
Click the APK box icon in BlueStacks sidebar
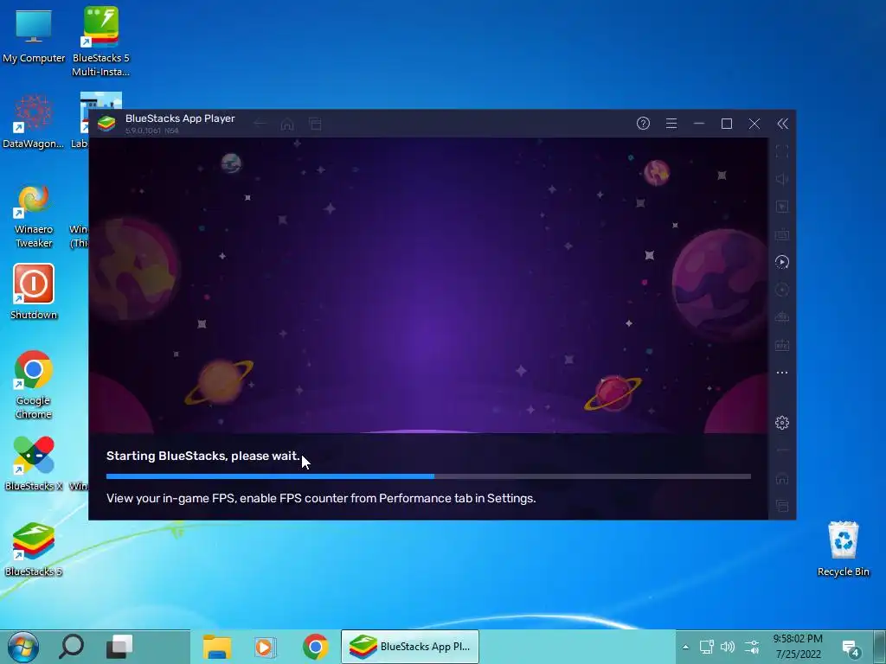pyautogui.click(x=782, y=345)
